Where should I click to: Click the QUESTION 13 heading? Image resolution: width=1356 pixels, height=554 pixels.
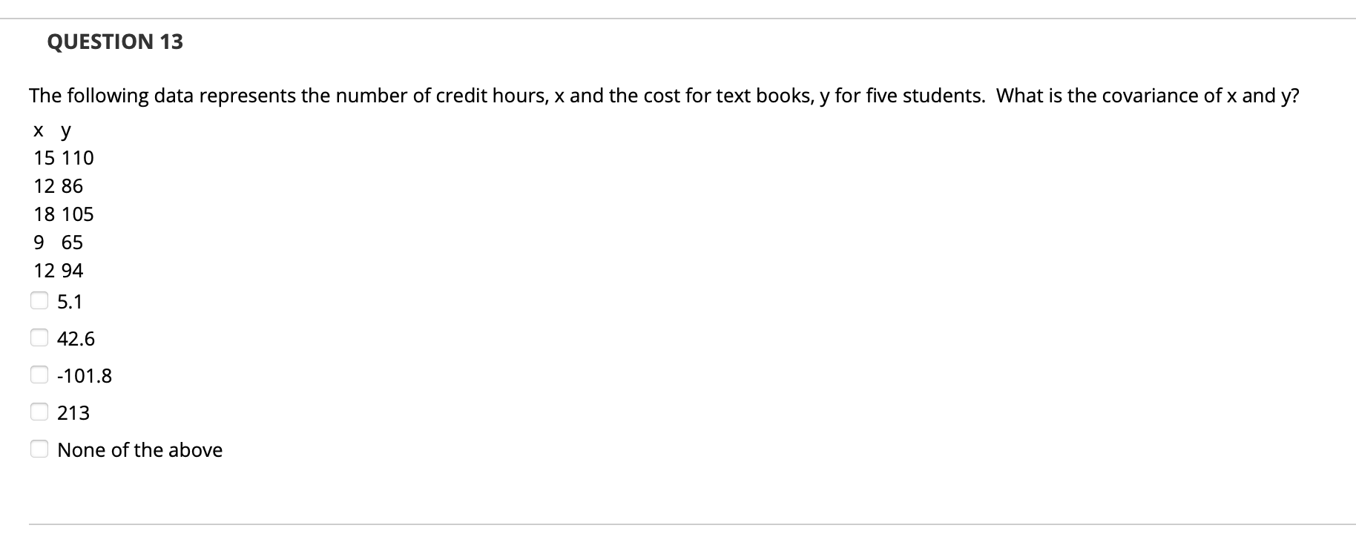point(115,42)
